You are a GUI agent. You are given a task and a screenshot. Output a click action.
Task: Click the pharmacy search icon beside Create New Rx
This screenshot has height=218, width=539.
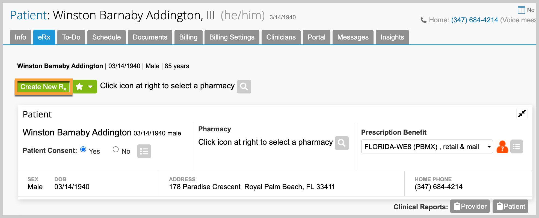(x=244, y=87)
